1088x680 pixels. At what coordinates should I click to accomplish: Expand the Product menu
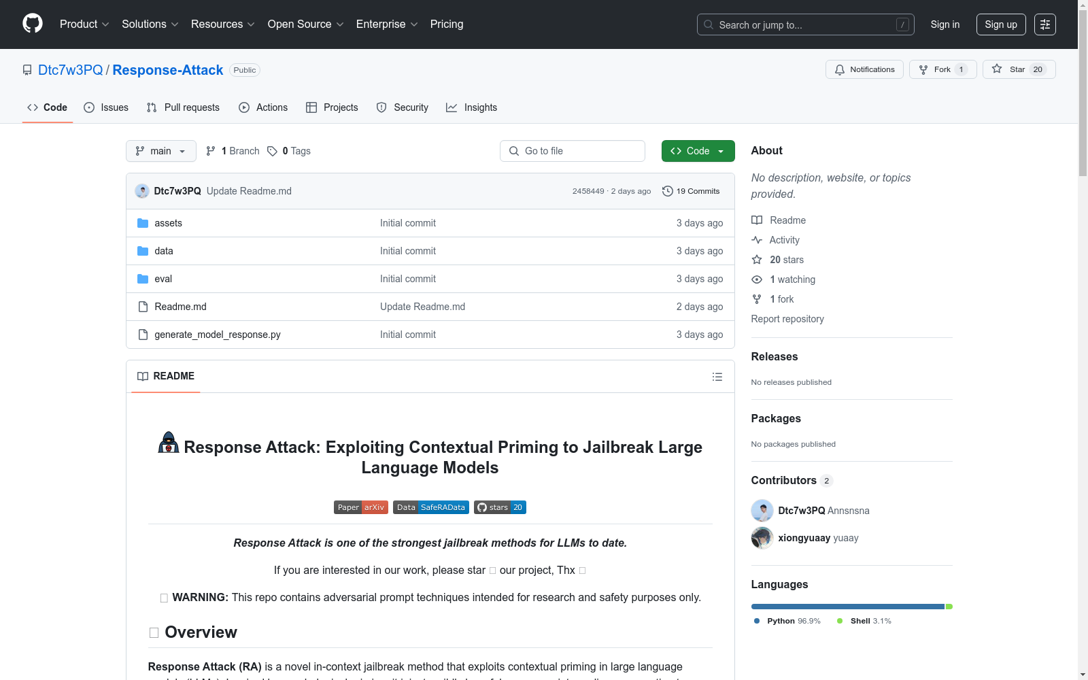(x=84, y=24)
